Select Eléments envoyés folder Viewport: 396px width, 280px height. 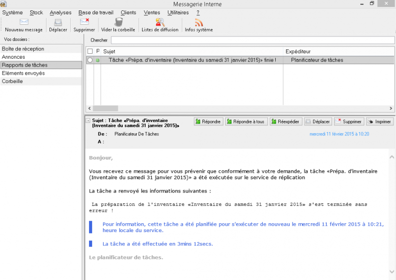(x=41, y=73)
